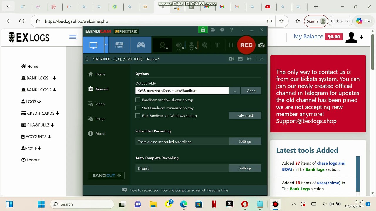The image size is (376, 211).
Task: Reload the page in Edge
Action: point(22,21)
